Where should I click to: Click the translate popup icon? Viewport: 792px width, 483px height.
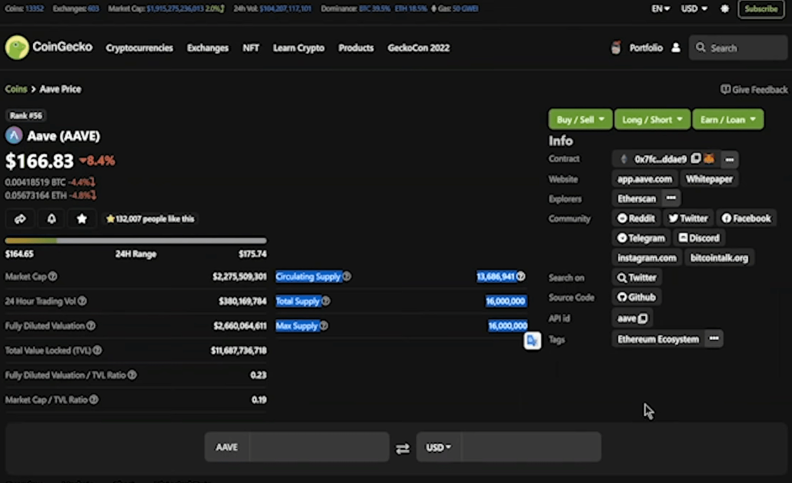pos(532,340)
